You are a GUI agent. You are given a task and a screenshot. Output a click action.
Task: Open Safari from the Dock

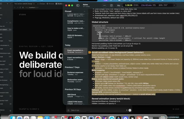(20, 118)
